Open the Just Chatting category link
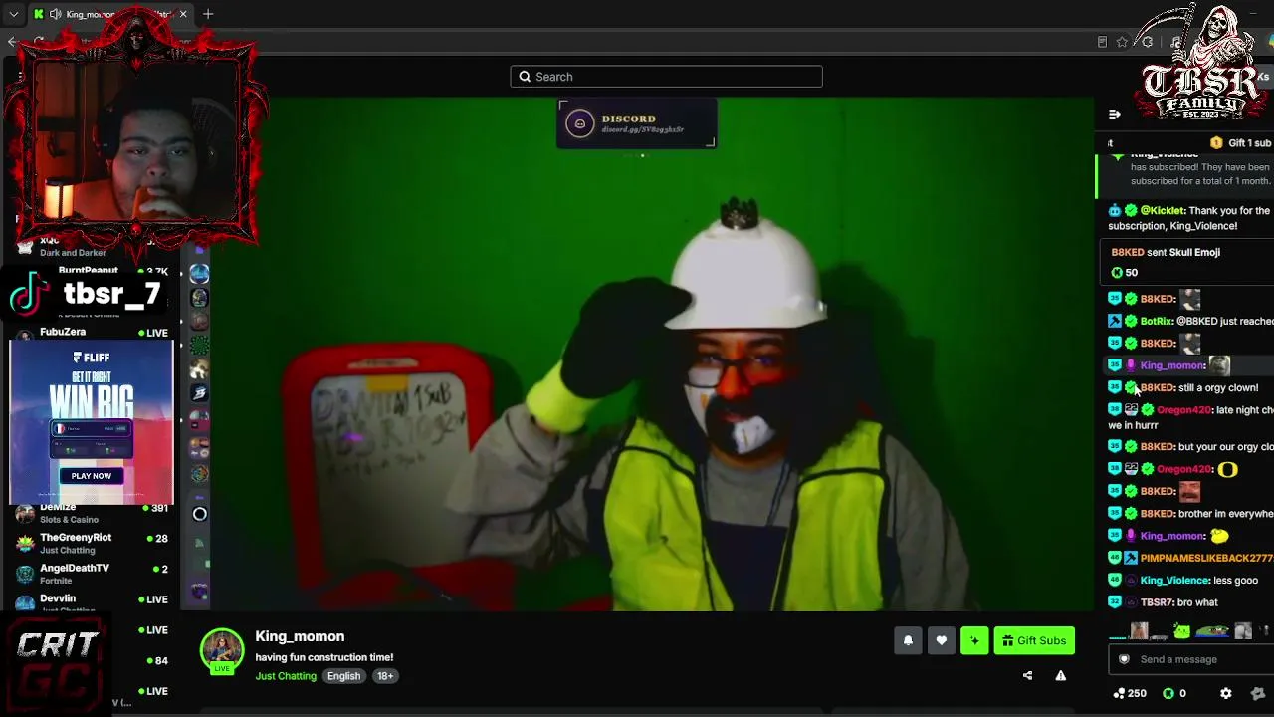Screen dimensions: 1274x717 pos(286,676)
